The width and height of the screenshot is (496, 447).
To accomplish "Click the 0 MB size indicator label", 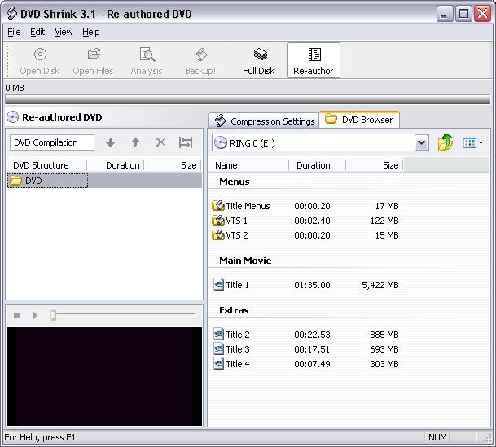I will (x=15, y=88).
